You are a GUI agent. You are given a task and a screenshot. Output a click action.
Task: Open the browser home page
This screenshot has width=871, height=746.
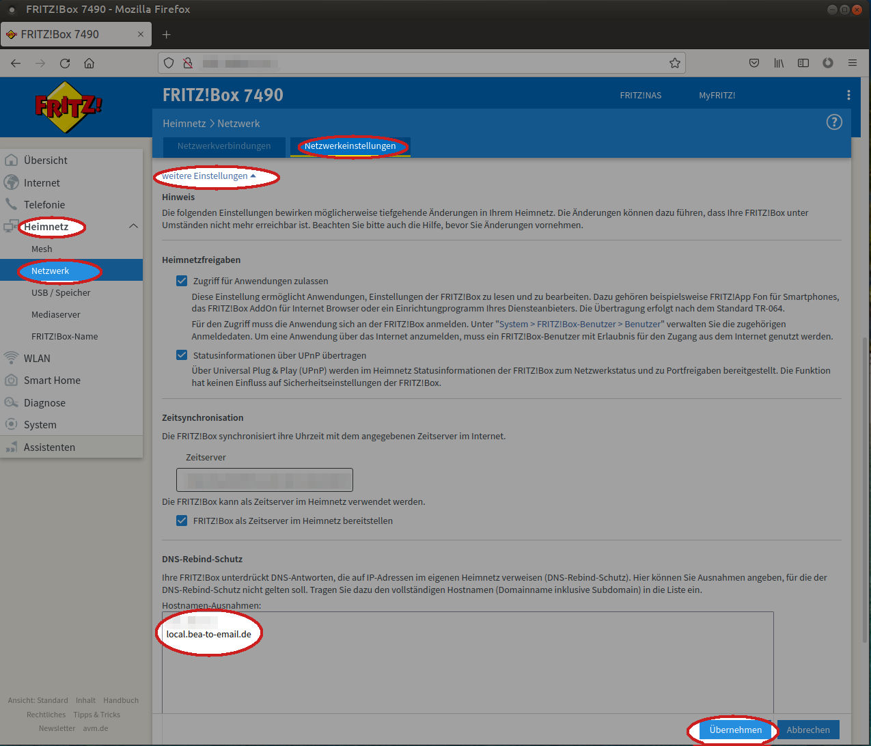(x=89, y=63)
